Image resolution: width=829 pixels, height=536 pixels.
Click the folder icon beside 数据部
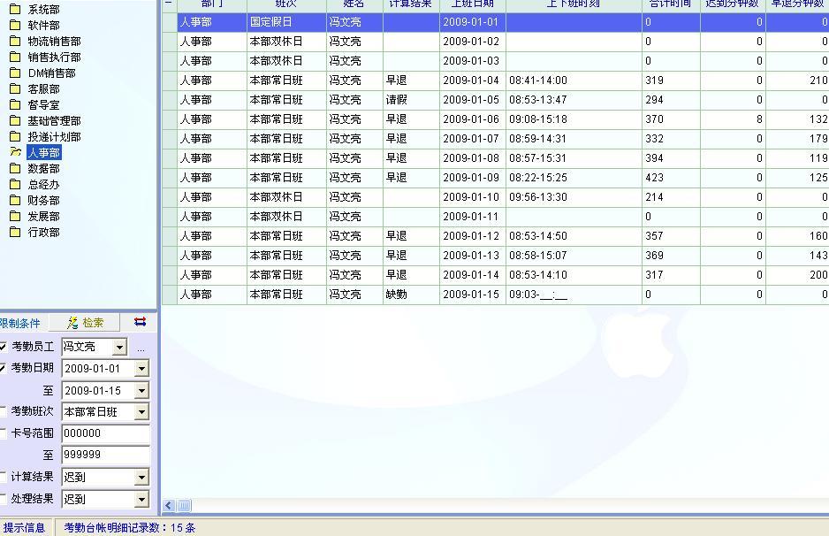coord(15,168)
